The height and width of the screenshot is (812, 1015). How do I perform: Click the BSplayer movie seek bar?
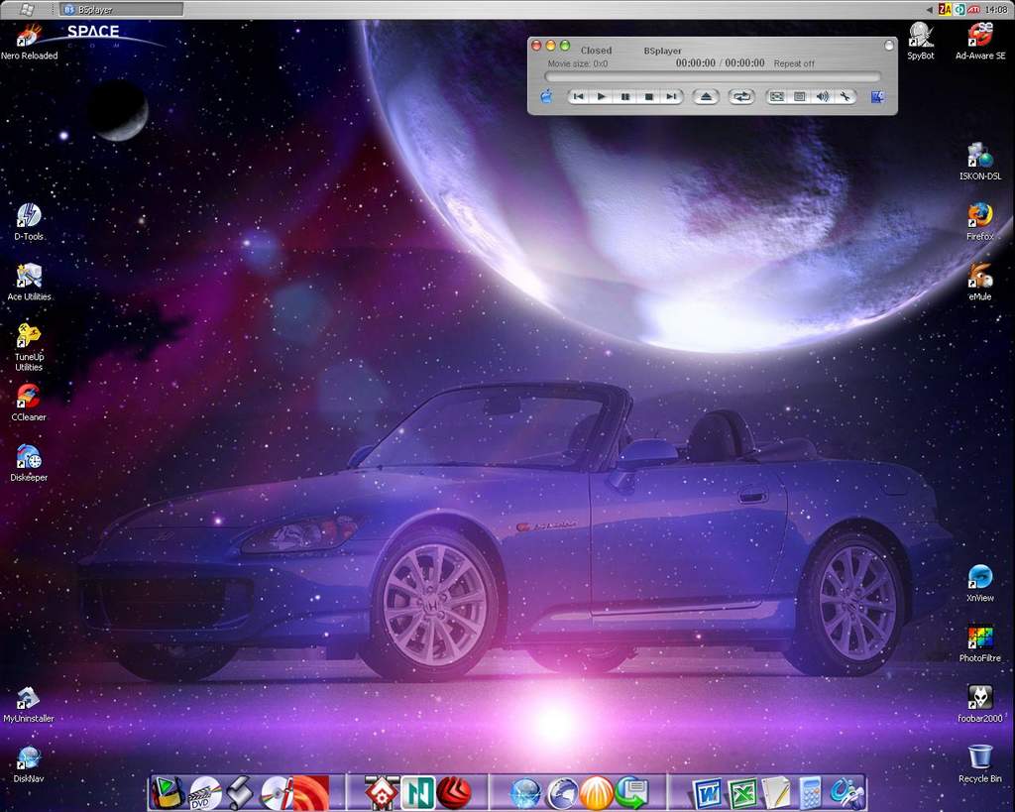coord(712,77)
